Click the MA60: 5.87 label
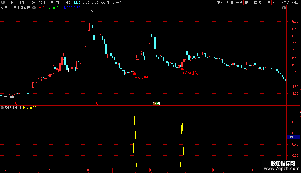The height and width of the screenshot is (173, 301). [72, 8]
